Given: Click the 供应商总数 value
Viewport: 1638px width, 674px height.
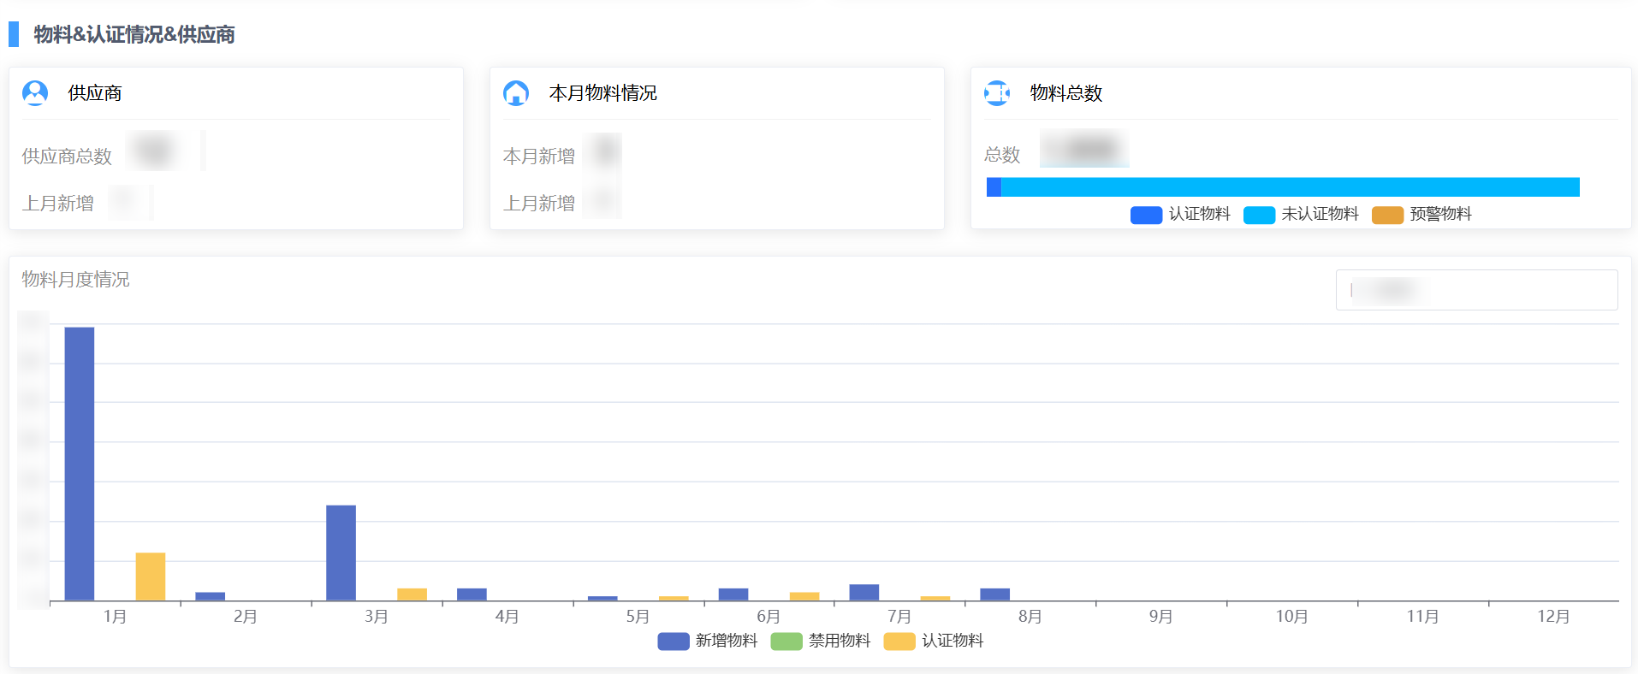Looking at the screenshot, I should [x=157, y=151].
